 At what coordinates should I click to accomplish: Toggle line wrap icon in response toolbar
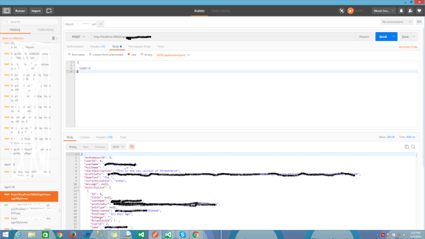pyautogui.click(x=131, y=147)
